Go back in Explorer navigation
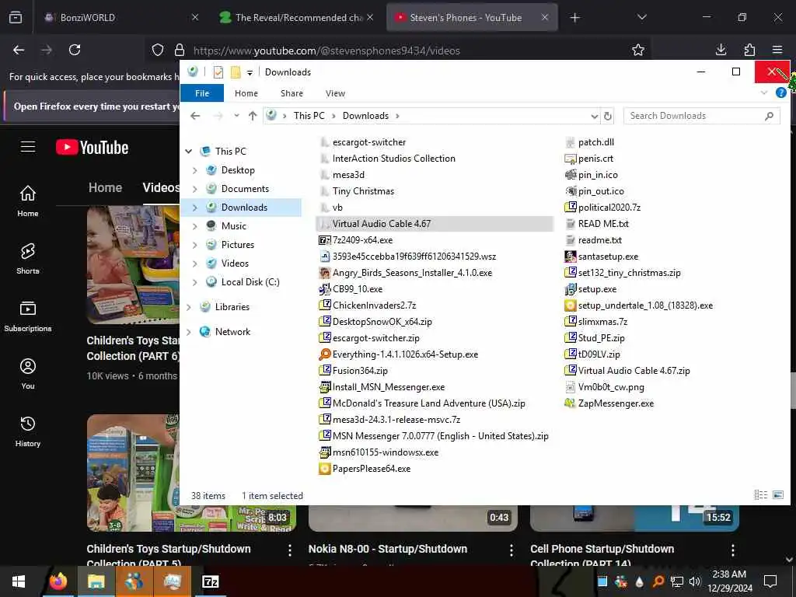The height and width of the screenshot is (597, 796). (x=195, y=116)
